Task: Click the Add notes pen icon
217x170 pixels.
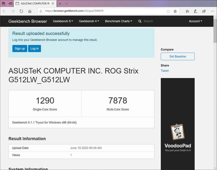Action: (196, 11)
